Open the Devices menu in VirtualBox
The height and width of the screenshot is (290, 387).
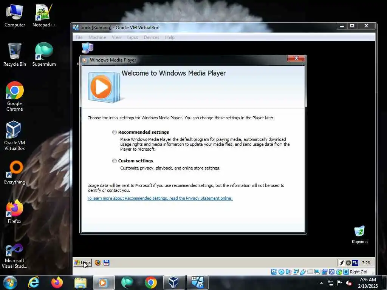pos(152,37)
